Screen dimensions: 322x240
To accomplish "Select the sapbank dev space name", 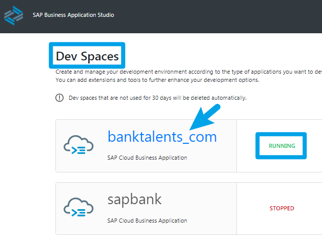I will tap(134, 200).
